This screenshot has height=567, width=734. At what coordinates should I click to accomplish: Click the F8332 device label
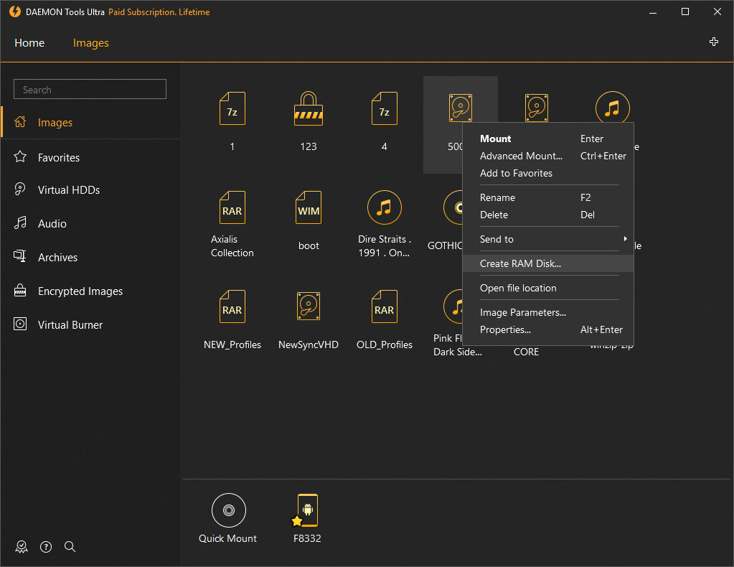[x=307, y=538]
